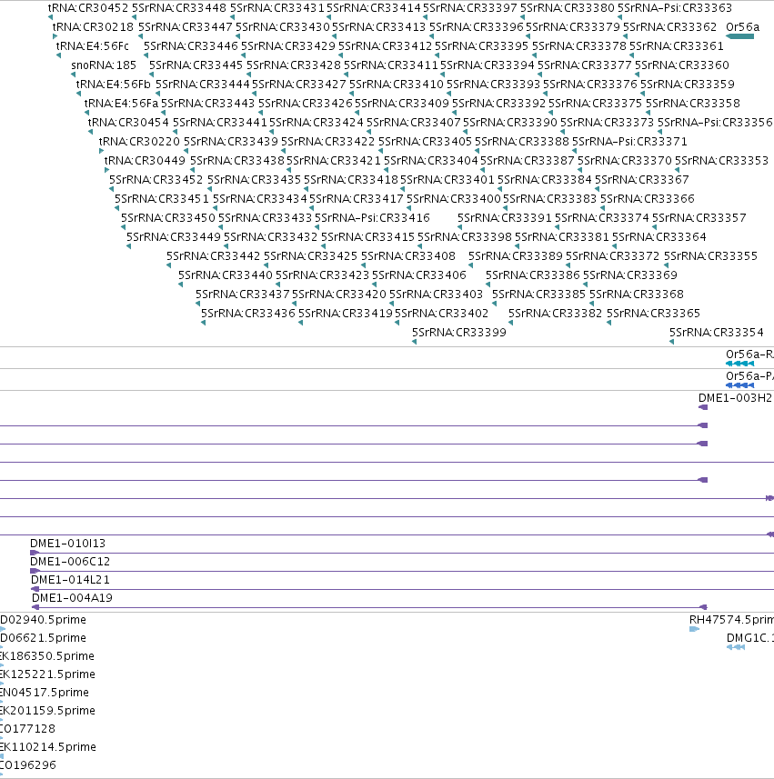Click the EK186350.5prime EST label
Viewport: 774px width, 779px height.
pos(47,656)
